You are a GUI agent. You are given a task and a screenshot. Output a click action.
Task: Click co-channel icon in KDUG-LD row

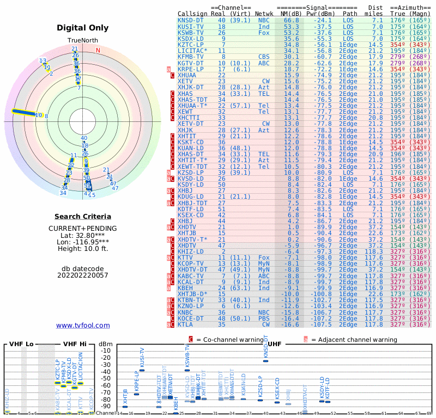tap(172, 197)
